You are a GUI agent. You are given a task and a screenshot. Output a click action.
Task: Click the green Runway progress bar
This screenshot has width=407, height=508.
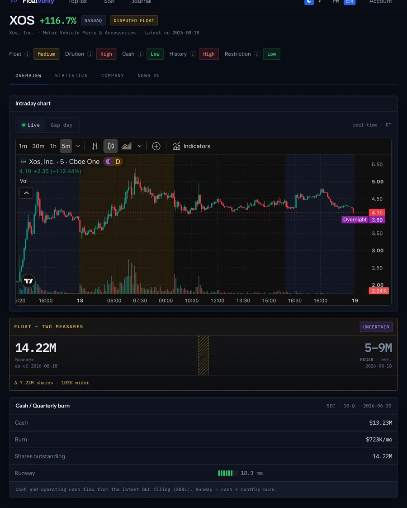[x=227, y=473]
